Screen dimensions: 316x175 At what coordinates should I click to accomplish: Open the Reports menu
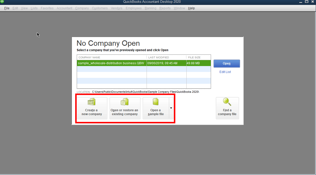(x=165, y=8)
